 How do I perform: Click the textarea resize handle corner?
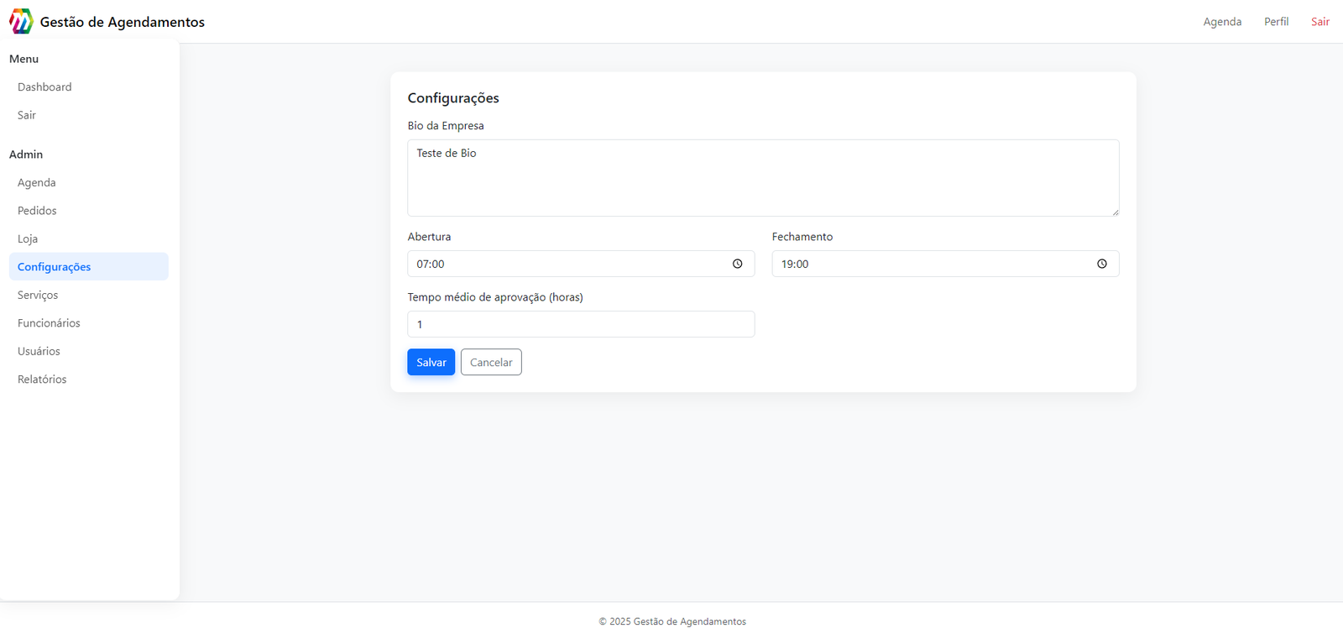tap(1115, 212)
